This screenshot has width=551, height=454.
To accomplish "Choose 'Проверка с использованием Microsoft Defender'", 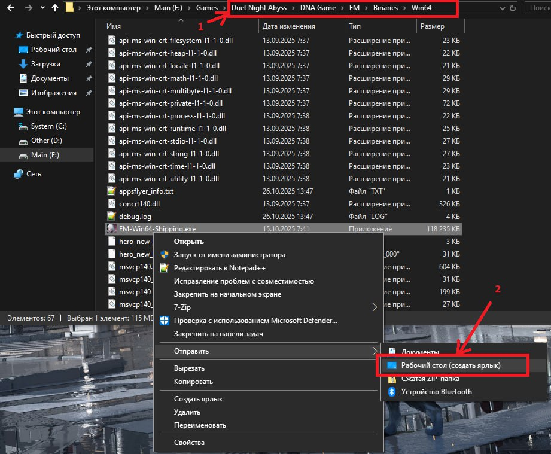I will coord(269,321).
